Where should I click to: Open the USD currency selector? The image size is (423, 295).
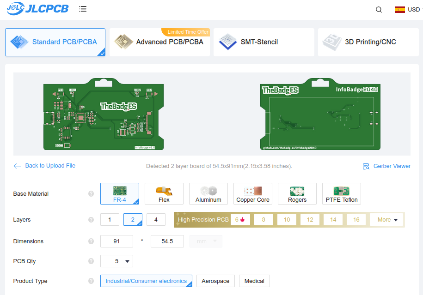[407, 10]
